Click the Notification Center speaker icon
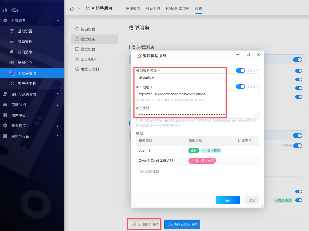This screenshot has height=231, width=309. (x=12, y=63)
